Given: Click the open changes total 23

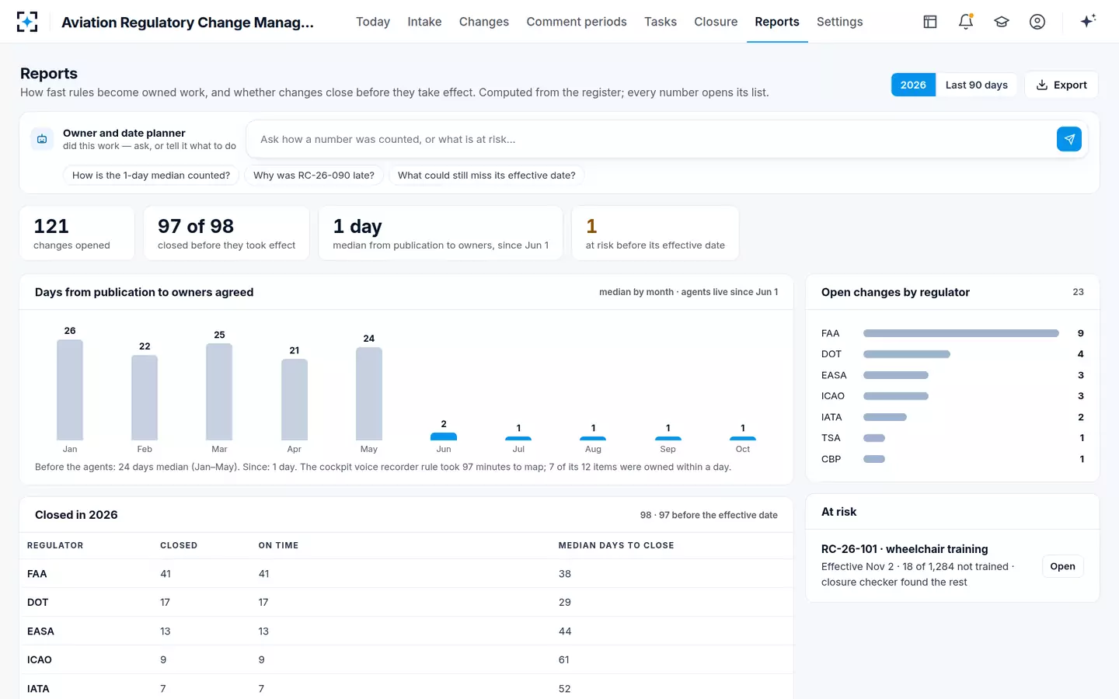Looking at the screenshot, I should click(x=1078, y=292).
